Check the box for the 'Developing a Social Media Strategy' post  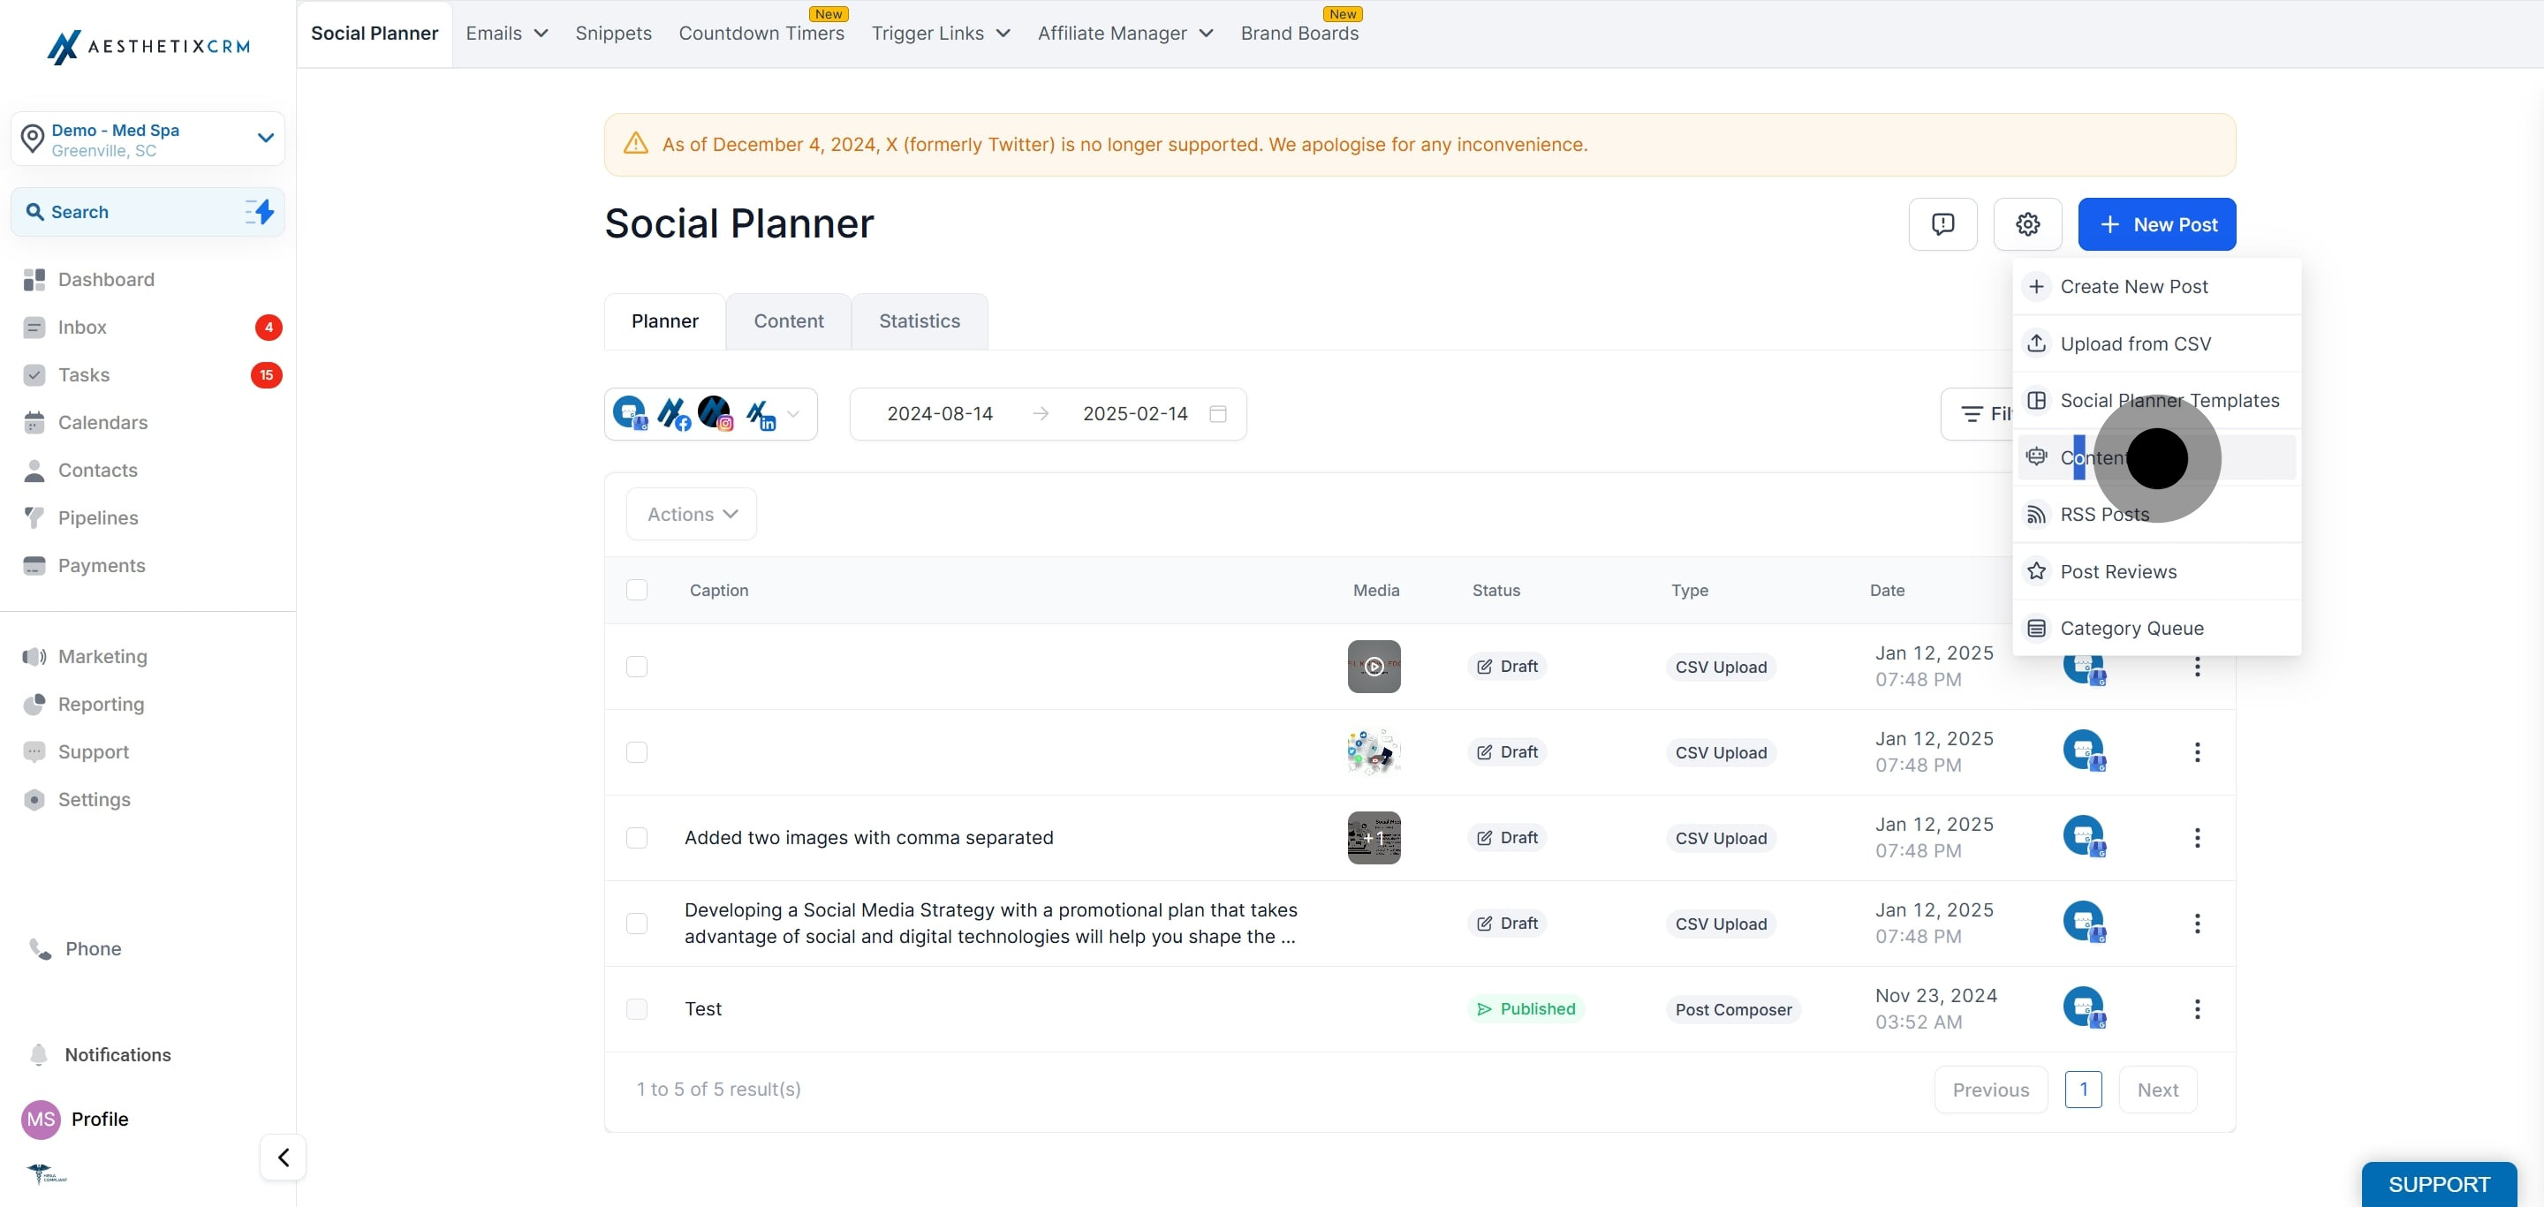coord(637,923)
